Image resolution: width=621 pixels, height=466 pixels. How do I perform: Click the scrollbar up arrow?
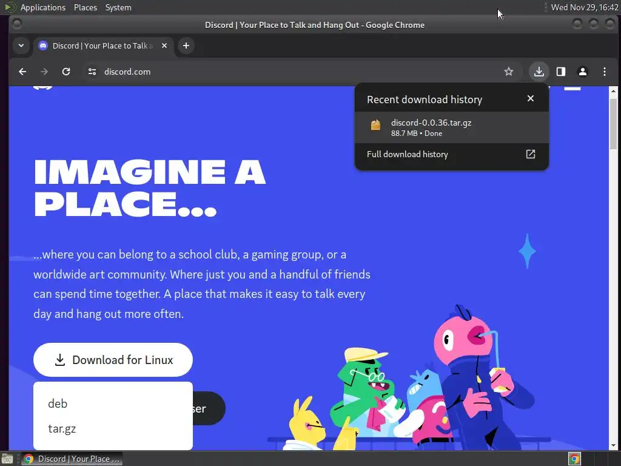pos(613,91)
